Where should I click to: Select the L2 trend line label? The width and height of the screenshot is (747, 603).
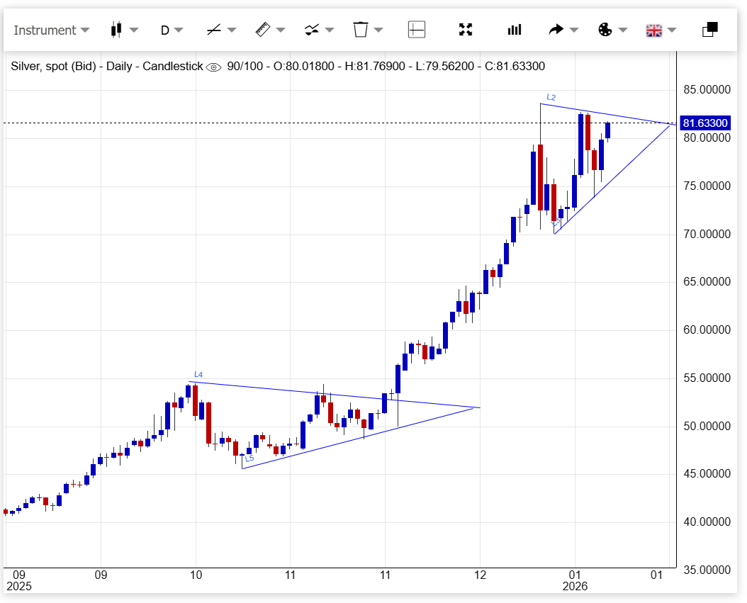click(551, 96)
